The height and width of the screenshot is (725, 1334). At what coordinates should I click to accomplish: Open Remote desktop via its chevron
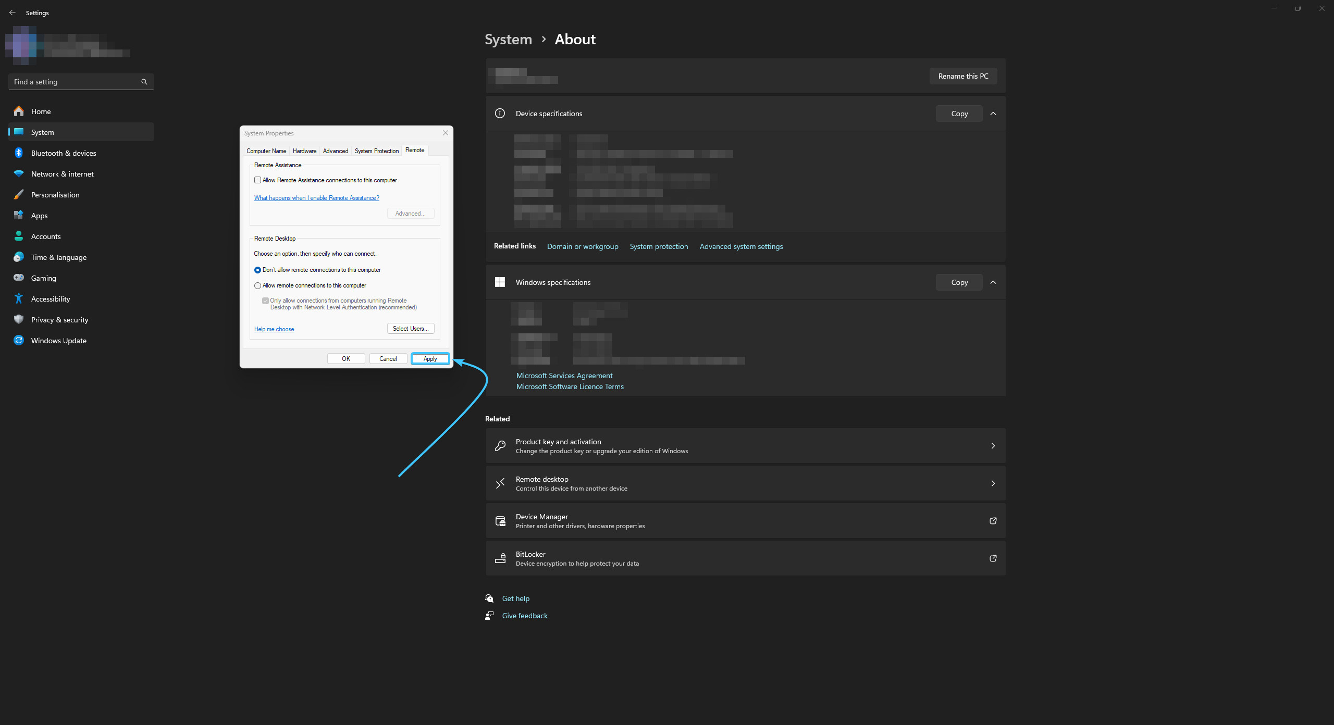(x=993, y=483)
